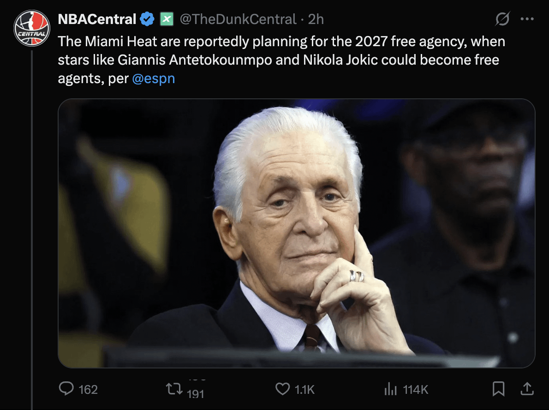Click the green affiliate badge beside the checkmark

click(x=166, y=19)
